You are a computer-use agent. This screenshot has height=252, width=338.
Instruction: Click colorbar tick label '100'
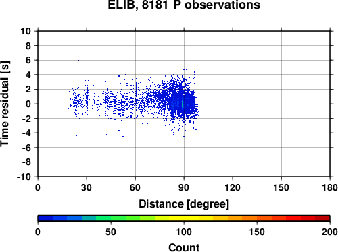(184, 232)
